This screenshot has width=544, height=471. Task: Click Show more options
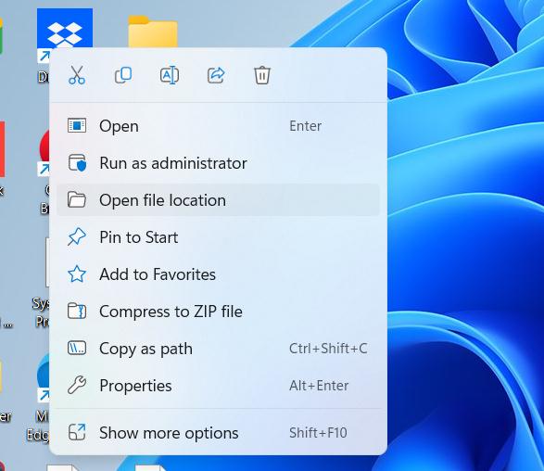point(218,433)
